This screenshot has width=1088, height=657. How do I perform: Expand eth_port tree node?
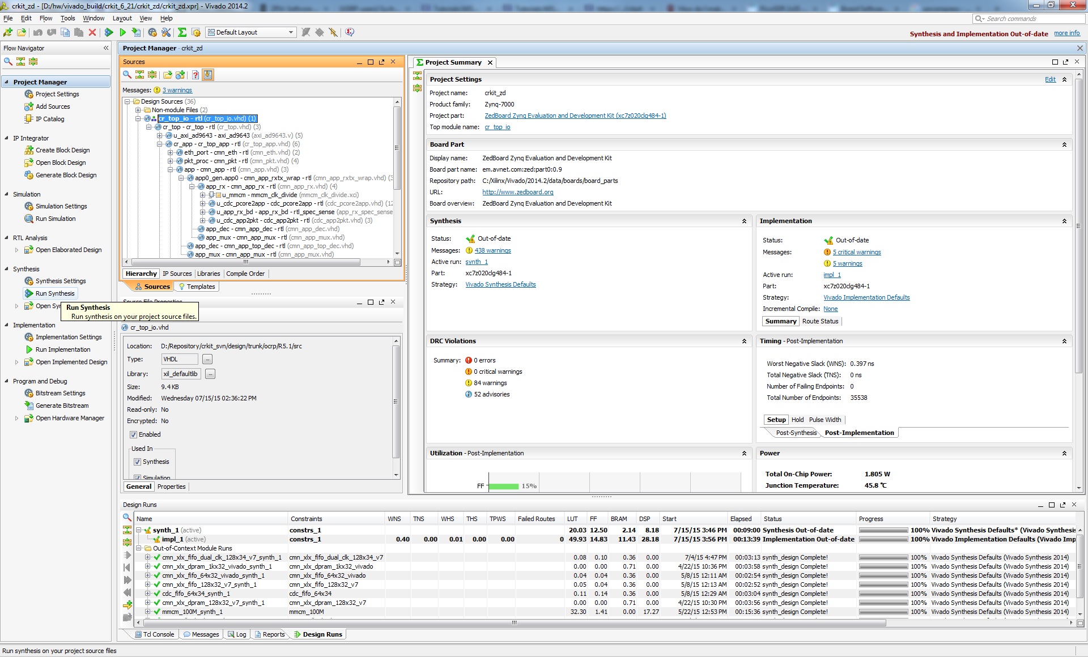pos(170,153)
